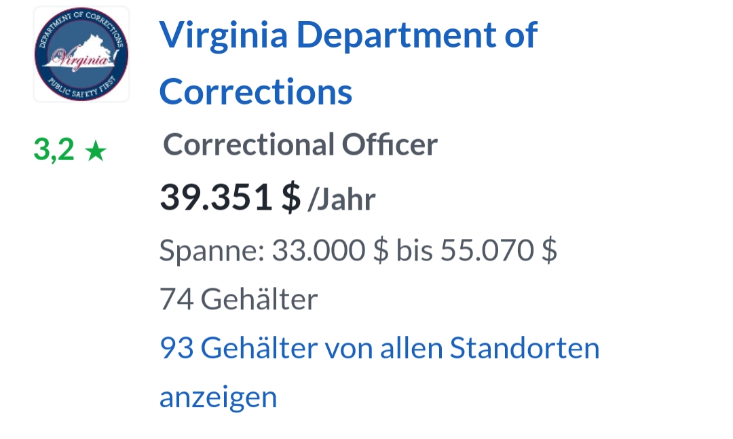Click the word 'Corrections' in employer title

point(256,92)
